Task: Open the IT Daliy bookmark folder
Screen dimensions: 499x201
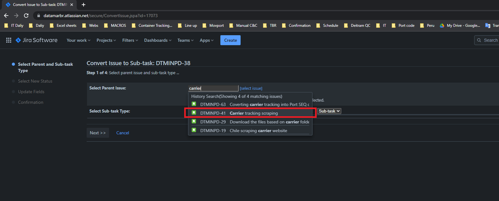Action: pyautogui.click(x=14, y=25)
